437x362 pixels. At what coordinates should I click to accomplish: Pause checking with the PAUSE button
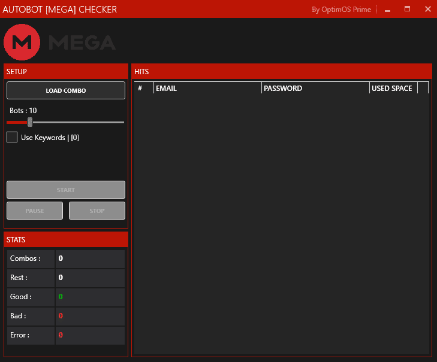[35, 211]
